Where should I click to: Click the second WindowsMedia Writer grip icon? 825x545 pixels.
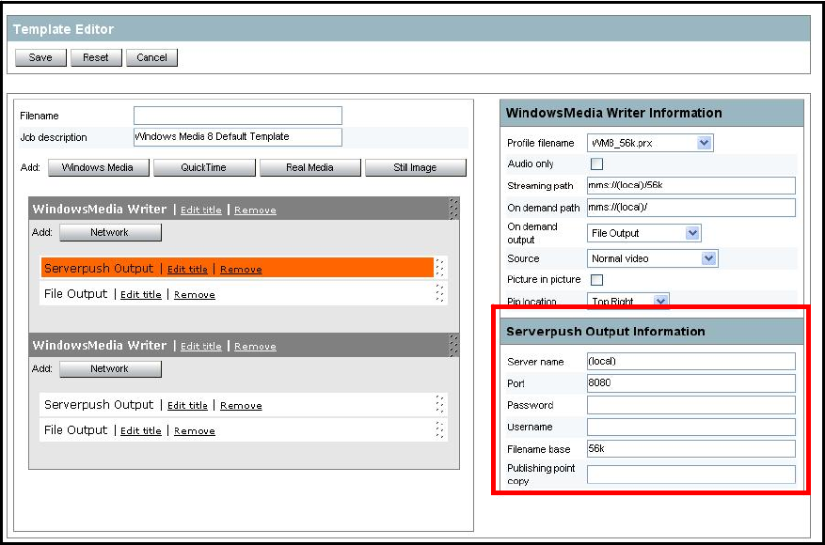click(452, 345)
